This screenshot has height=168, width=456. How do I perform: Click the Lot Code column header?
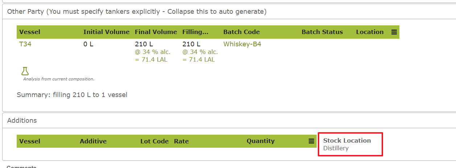coord(154,141)
